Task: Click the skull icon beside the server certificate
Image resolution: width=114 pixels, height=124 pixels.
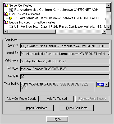Action: tap(11, 10)
